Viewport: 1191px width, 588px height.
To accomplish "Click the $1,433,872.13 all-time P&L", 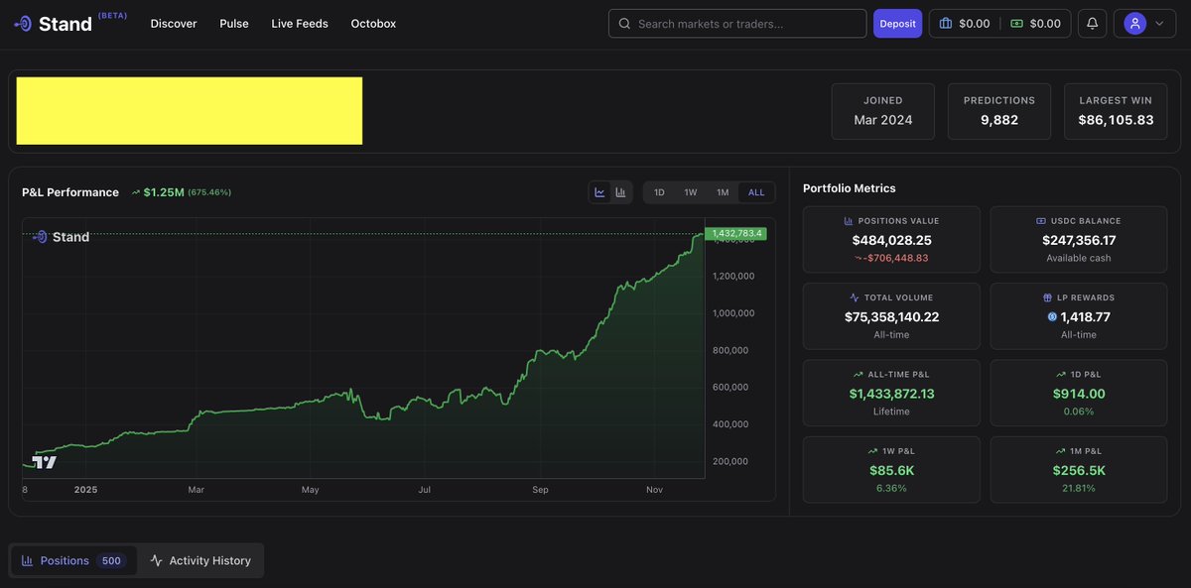I will (891, 394).
